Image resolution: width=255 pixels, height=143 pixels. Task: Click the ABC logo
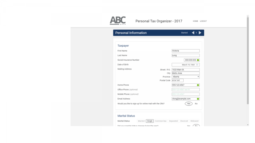tap(118, 21)
